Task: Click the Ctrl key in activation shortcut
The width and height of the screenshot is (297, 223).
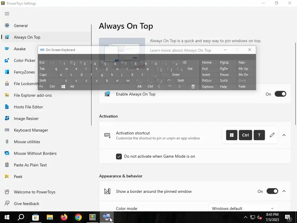Action: 245,135
